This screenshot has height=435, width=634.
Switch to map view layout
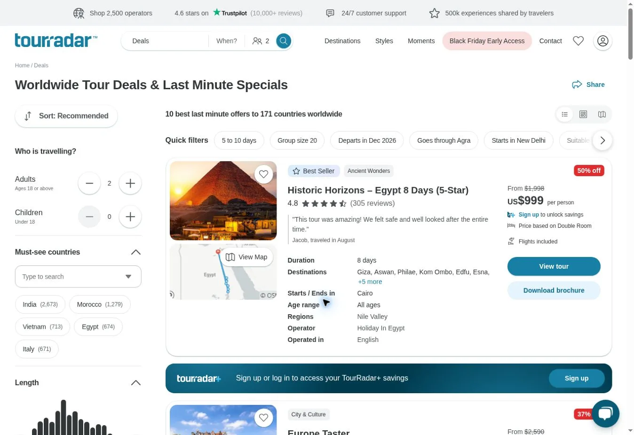coord(602,114)
